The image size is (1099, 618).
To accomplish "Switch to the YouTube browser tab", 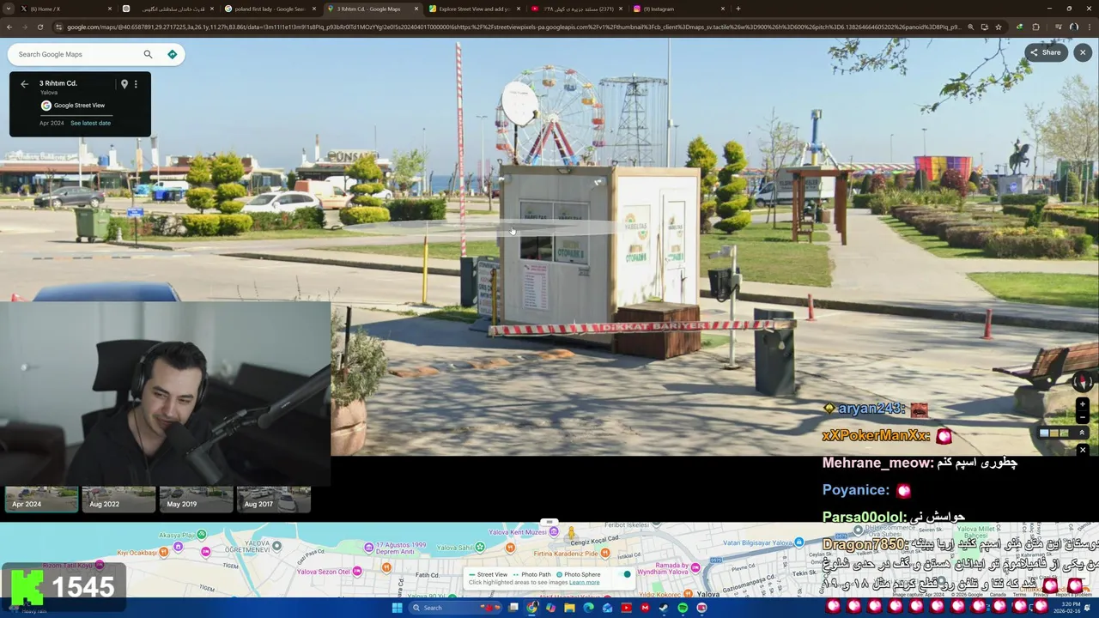I will coord(577,9).
